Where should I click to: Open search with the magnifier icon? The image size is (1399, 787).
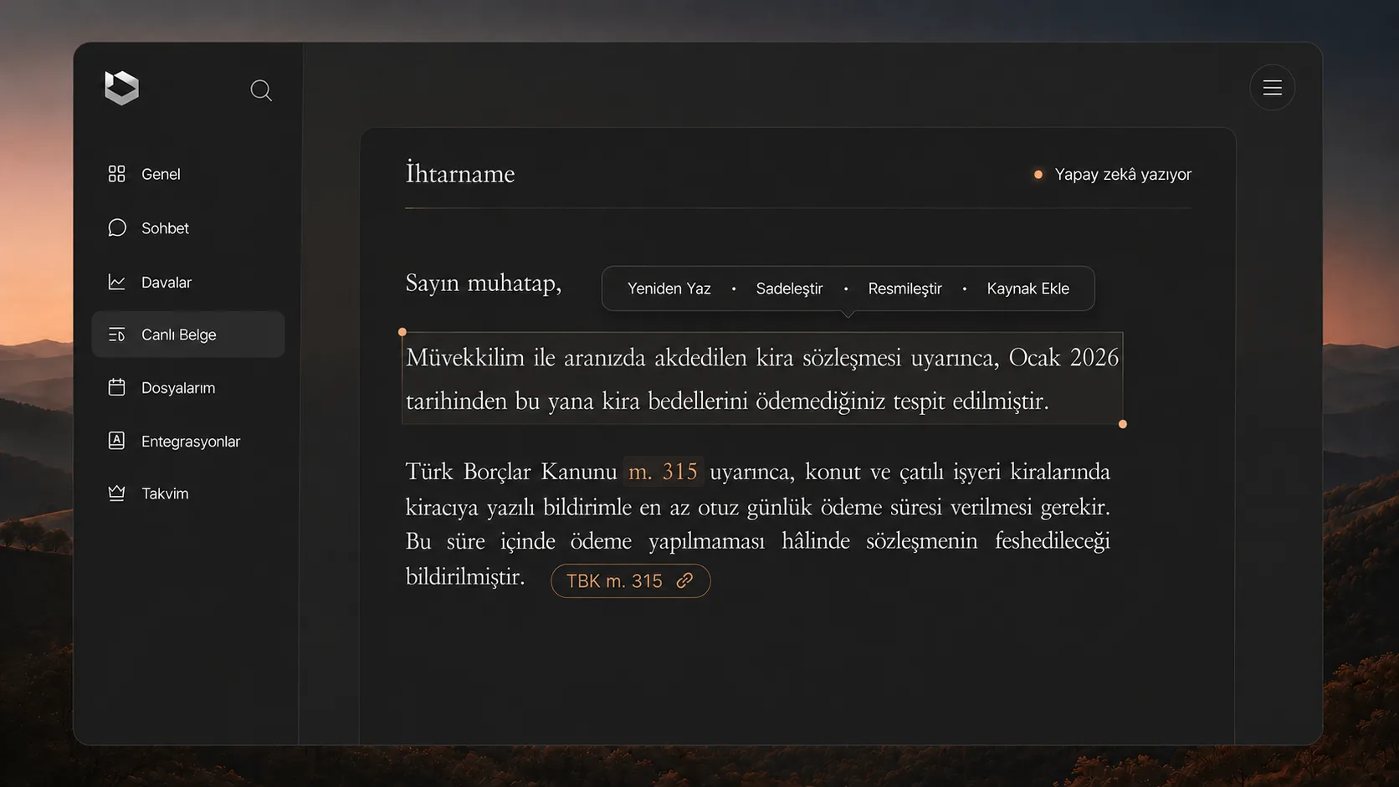point(261,90)
